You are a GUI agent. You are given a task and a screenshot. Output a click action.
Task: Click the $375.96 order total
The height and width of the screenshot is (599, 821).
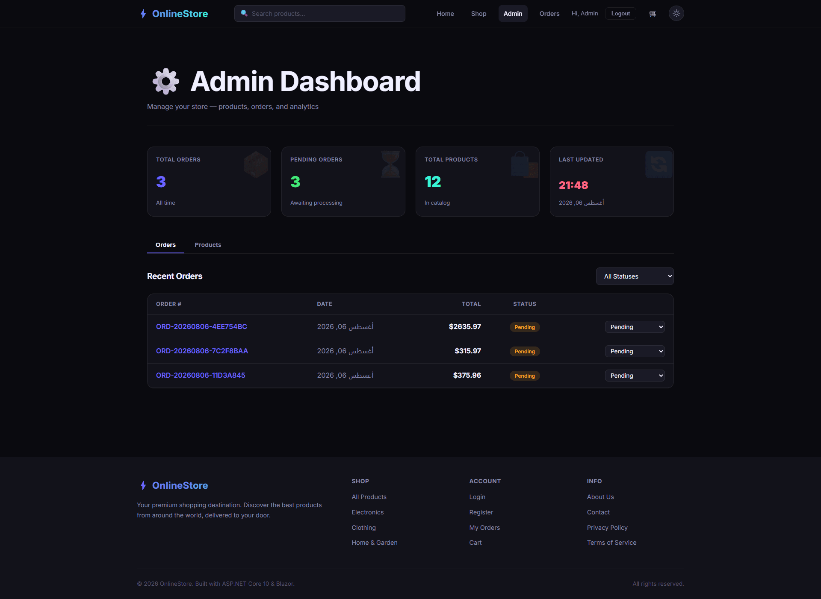tap(467, 375)
